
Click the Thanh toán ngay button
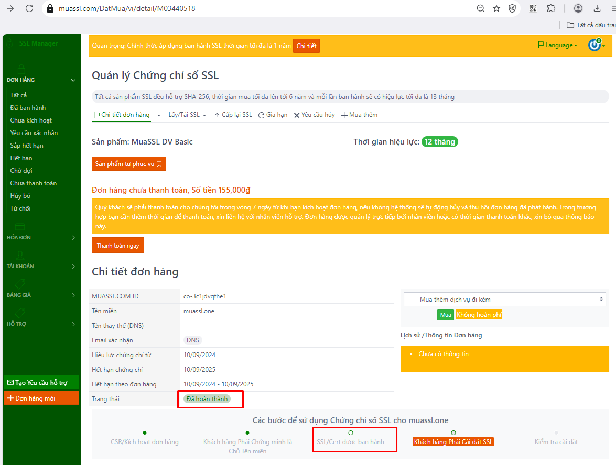pos(118,246)
